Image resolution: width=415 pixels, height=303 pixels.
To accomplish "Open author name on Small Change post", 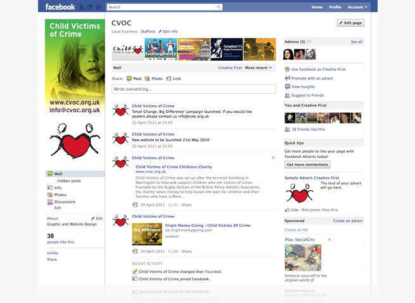I will click(x=153, y=106).
